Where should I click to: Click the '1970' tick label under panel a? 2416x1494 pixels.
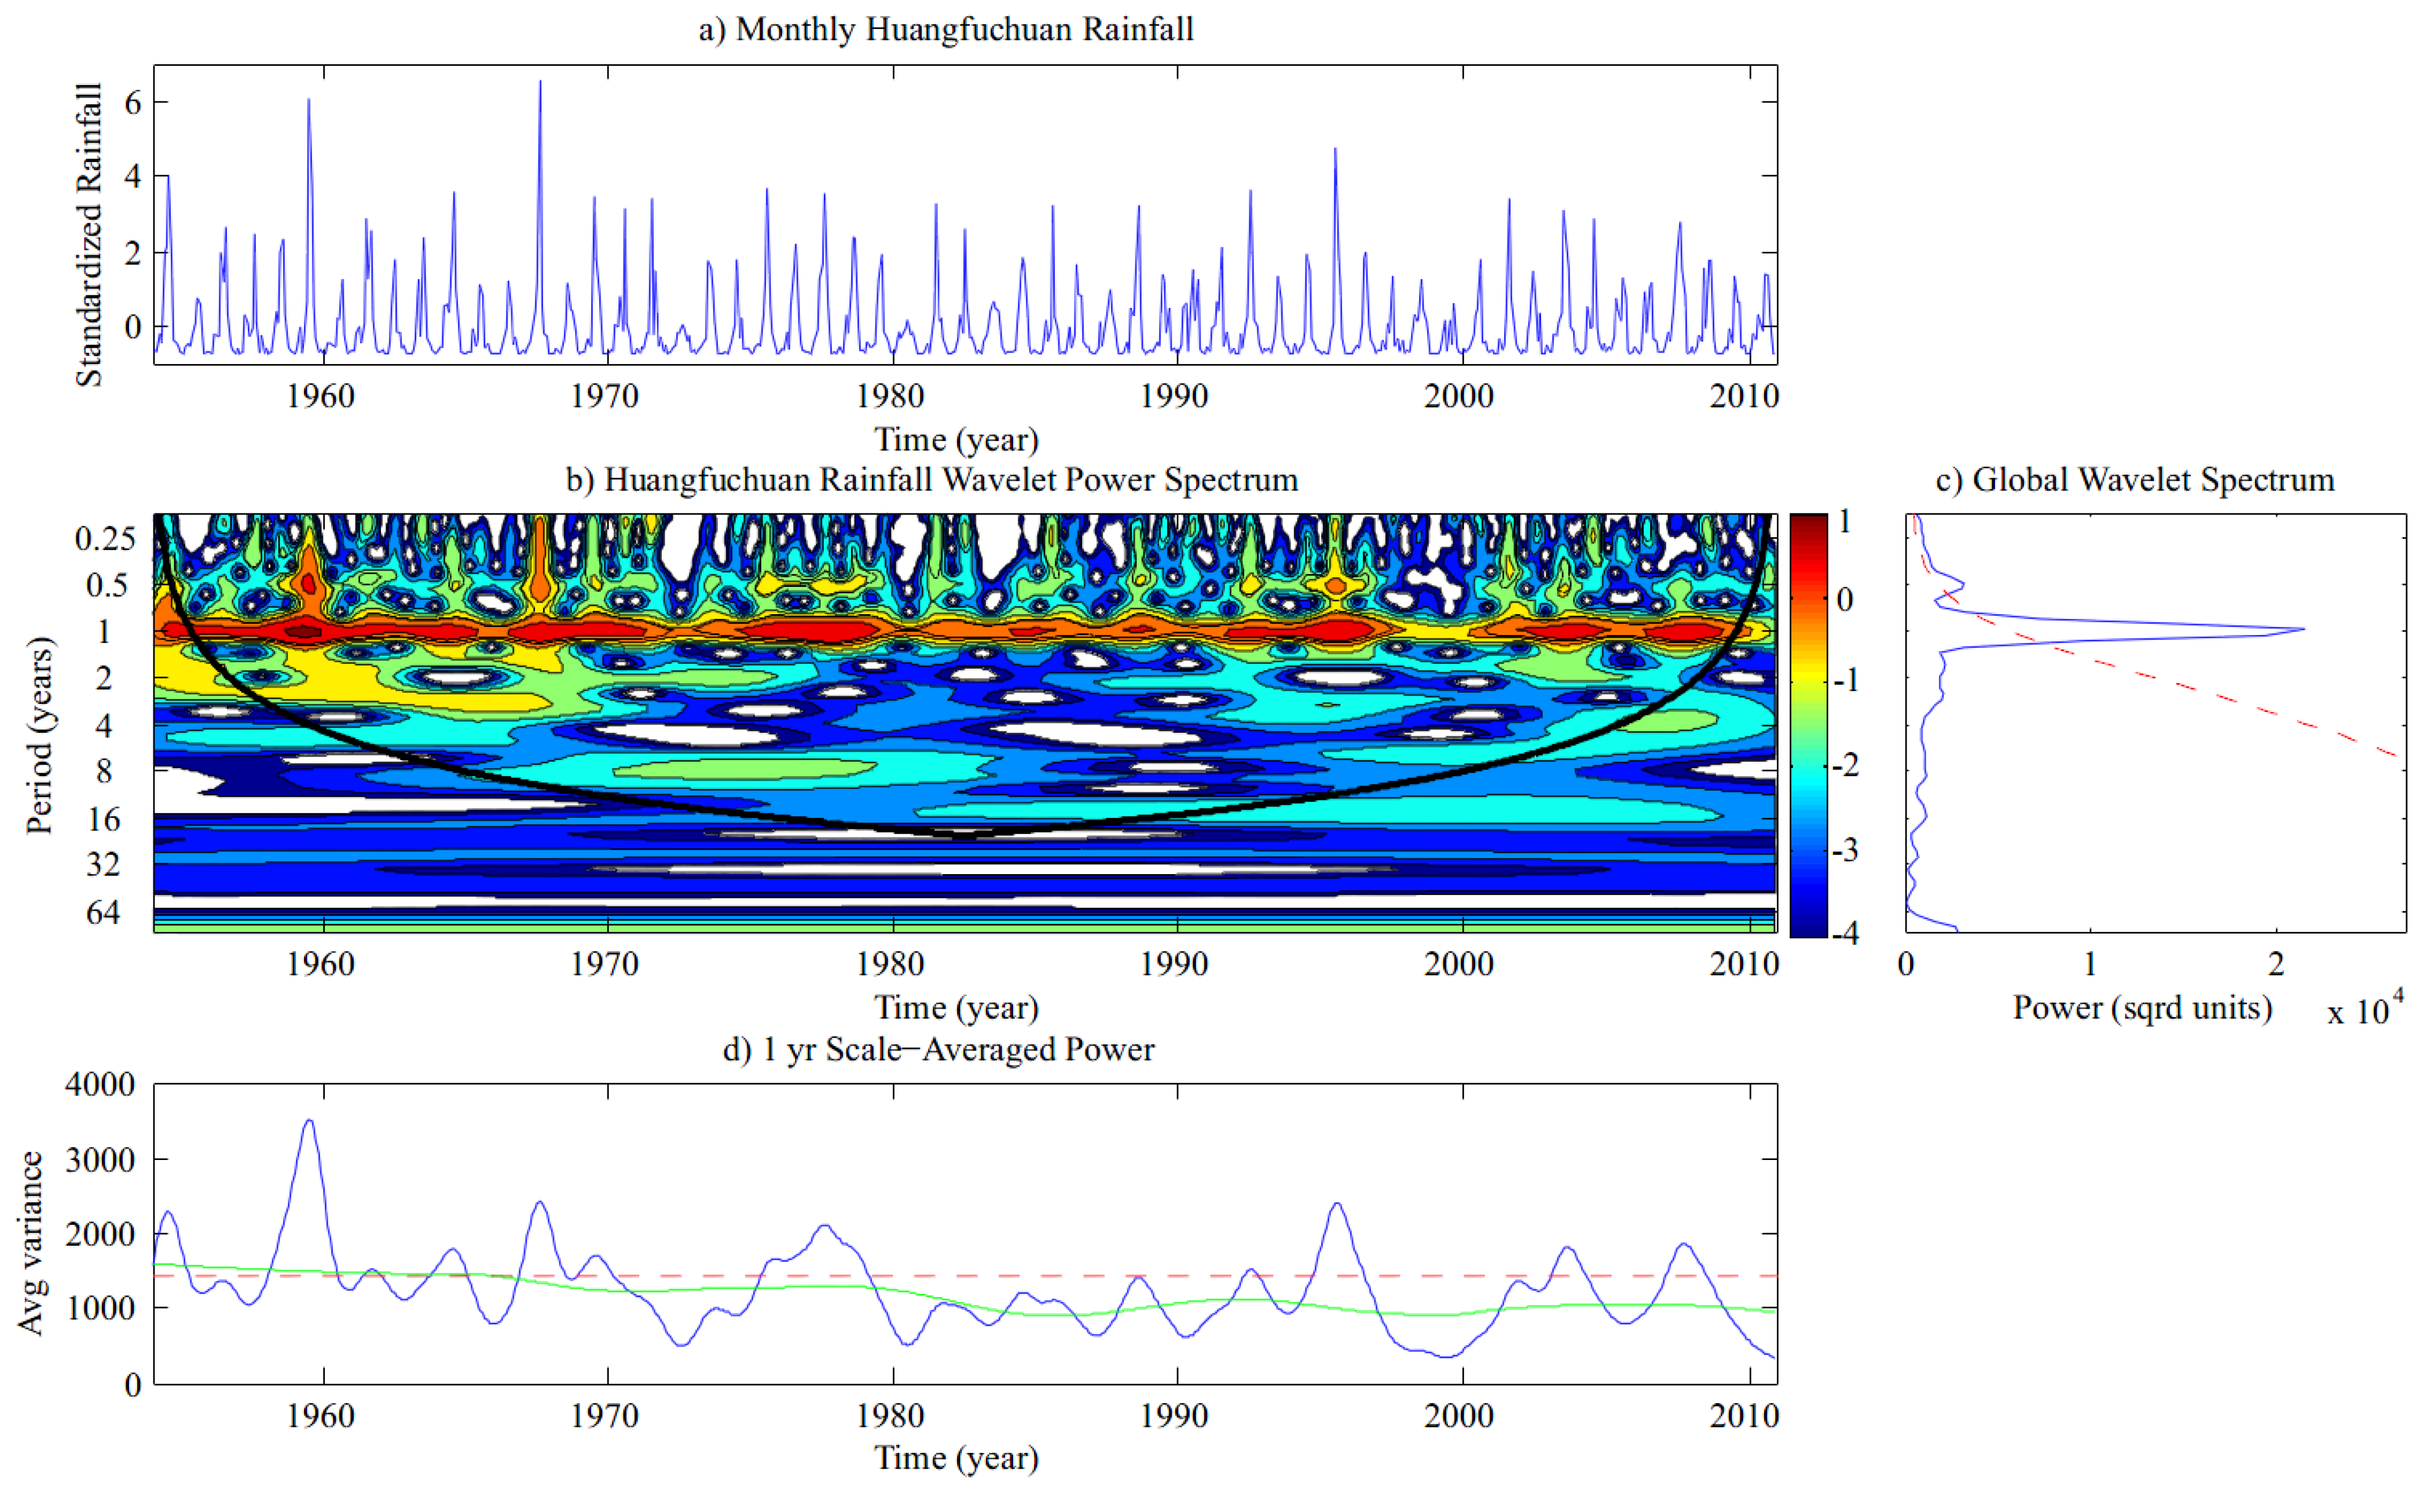605,397
